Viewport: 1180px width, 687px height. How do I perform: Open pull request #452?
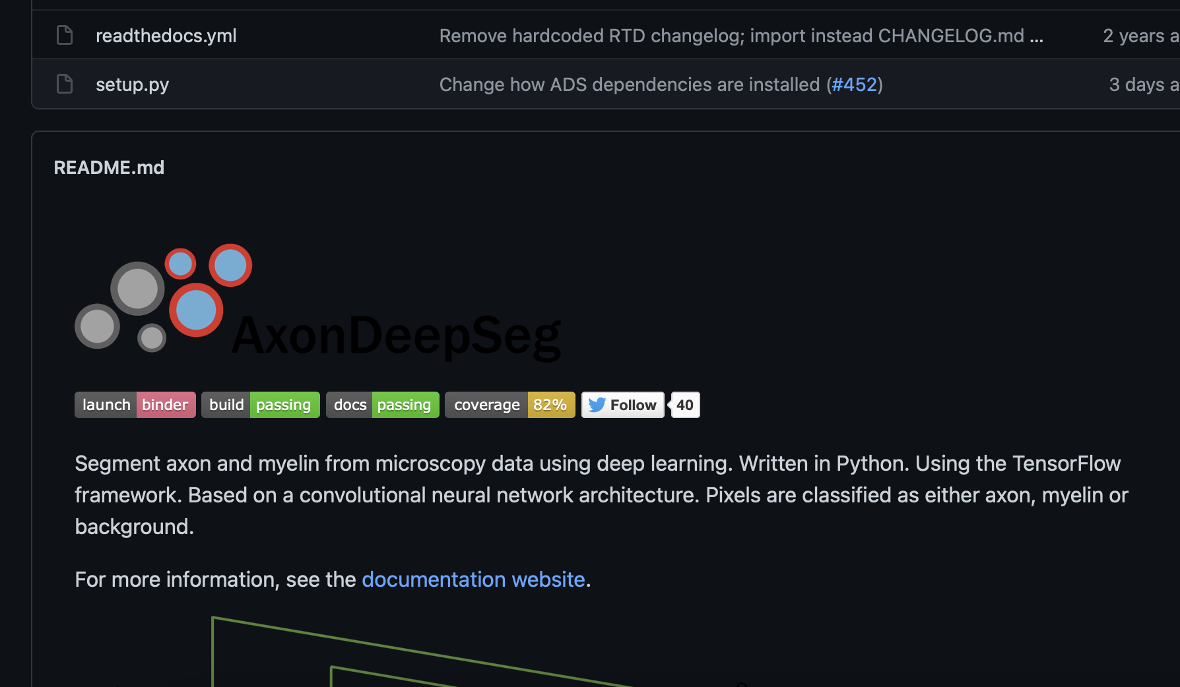pos(855,84)
